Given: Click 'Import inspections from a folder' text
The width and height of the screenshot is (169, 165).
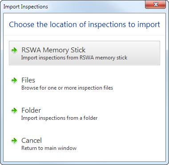Looking at the screenshot, I should tap(60, 118).
